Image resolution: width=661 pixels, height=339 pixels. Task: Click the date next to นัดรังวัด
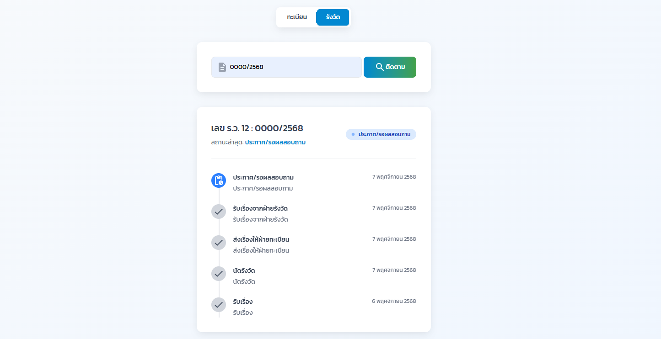[x=394, y=270]
